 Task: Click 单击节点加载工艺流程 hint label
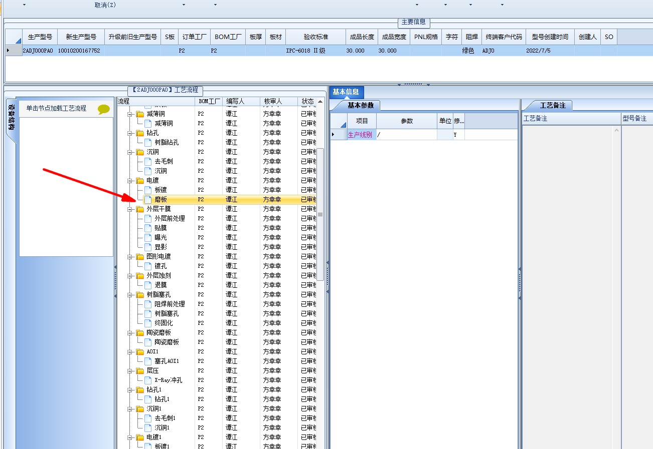coord(56,108)
